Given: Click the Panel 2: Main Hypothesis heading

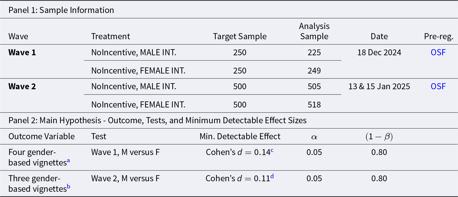Looking at the screenshot, I should [x=157, y=120].
